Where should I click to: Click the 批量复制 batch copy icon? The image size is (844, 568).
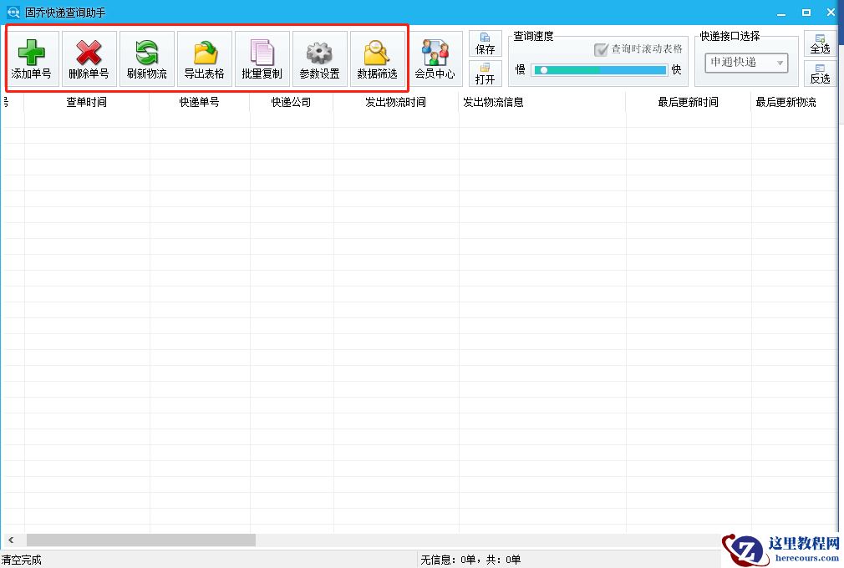262,58
